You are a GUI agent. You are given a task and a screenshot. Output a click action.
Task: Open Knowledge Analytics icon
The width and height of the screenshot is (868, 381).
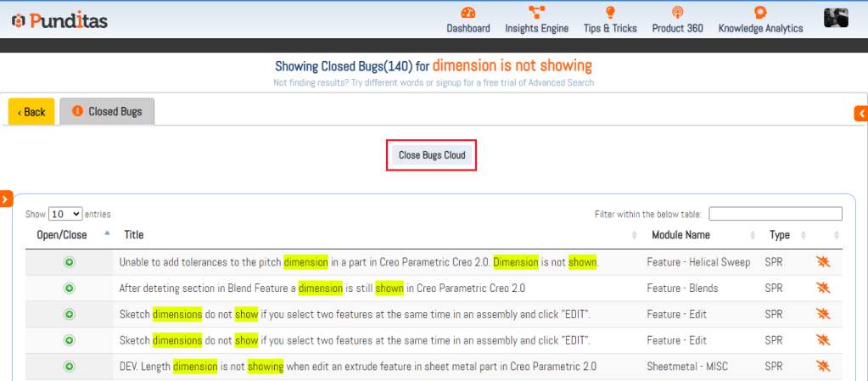pos(760,13)
